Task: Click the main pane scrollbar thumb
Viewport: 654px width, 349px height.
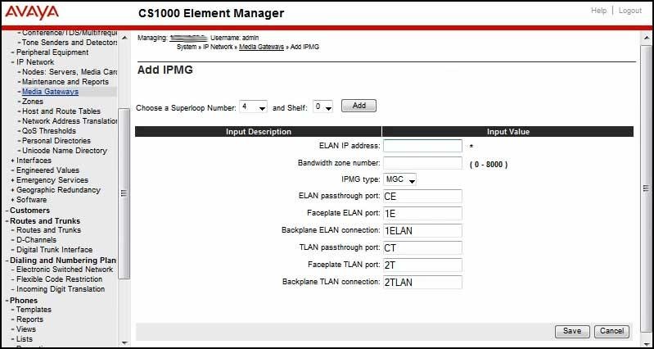Action: tap(647, 188)
